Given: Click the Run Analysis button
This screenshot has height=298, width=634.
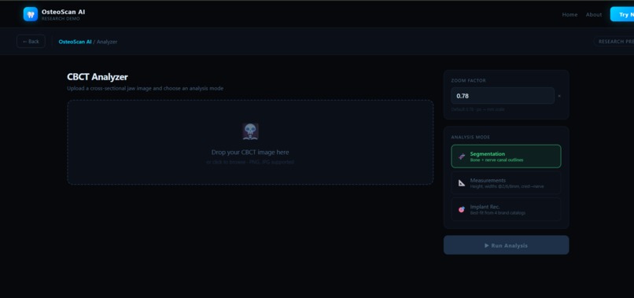Looking at the screenshot, I should [x=506, y=245].
